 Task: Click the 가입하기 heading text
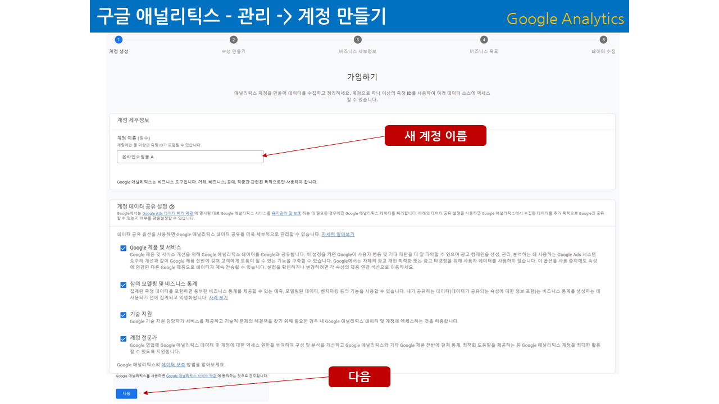click(362, 76)
